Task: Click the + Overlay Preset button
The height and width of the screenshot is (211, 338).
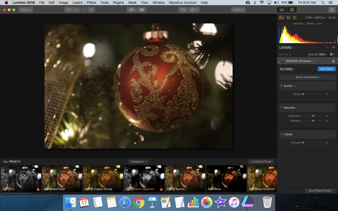Action: [x=261, y=162]
